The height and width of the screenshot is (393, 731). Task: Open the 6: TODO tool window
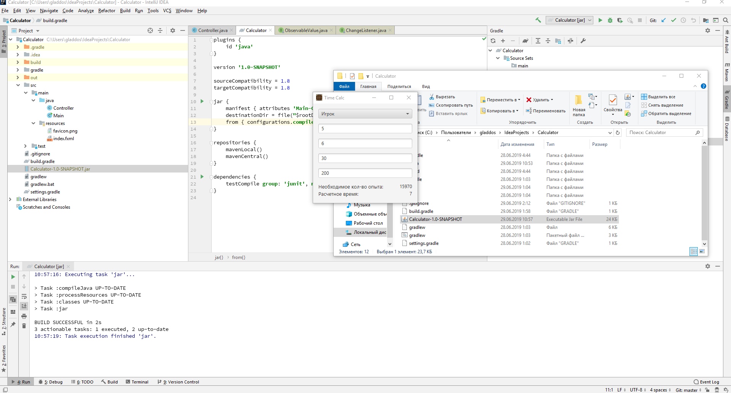tap(82, 382)
